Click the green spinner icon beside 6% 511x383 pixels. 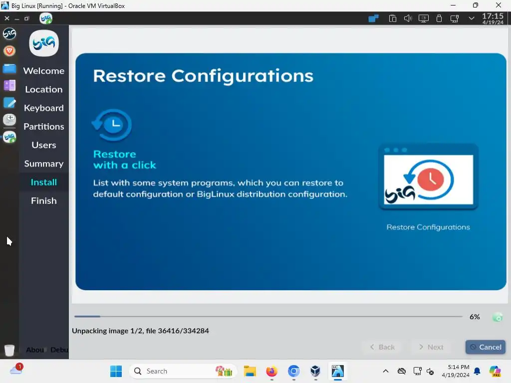(x=498, y=317)
